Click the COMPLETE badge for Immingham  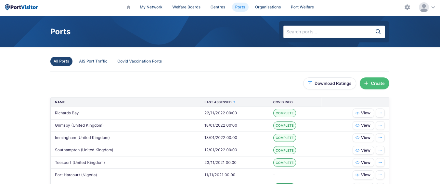(x=285, y=138)
